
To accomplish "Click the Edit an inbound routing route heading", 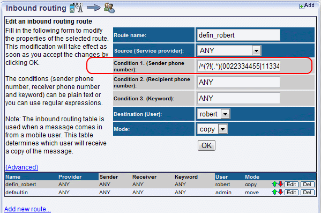I will [x=49, y=21].
